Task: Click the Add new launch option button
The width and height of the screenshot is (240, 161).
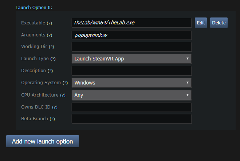Action: pyautogui.click(x=43, y=141)
